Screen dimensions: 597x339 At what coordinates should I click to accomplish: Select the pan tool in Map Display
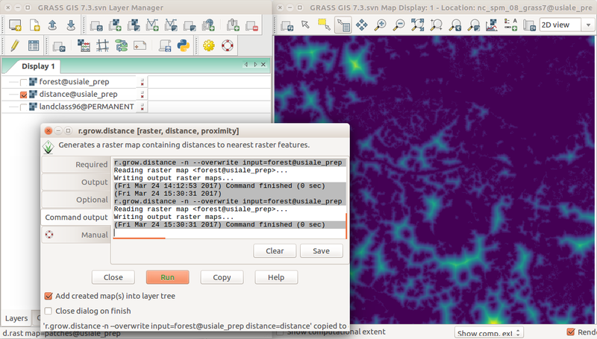coord(362,25)
